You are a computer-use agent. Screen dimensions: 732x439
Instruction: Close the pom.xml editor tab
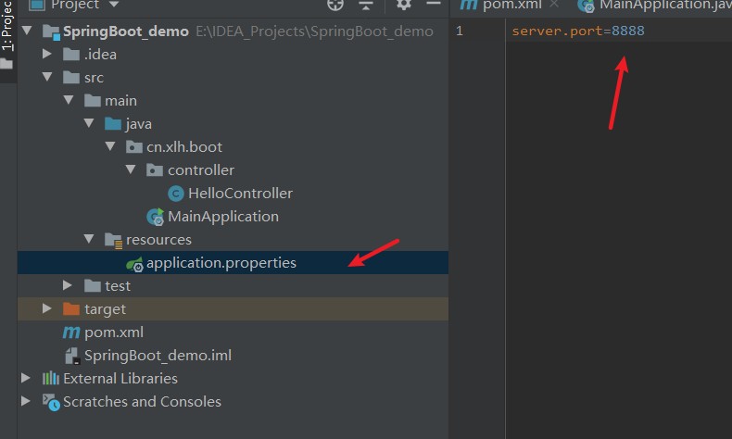coord(554,5)
